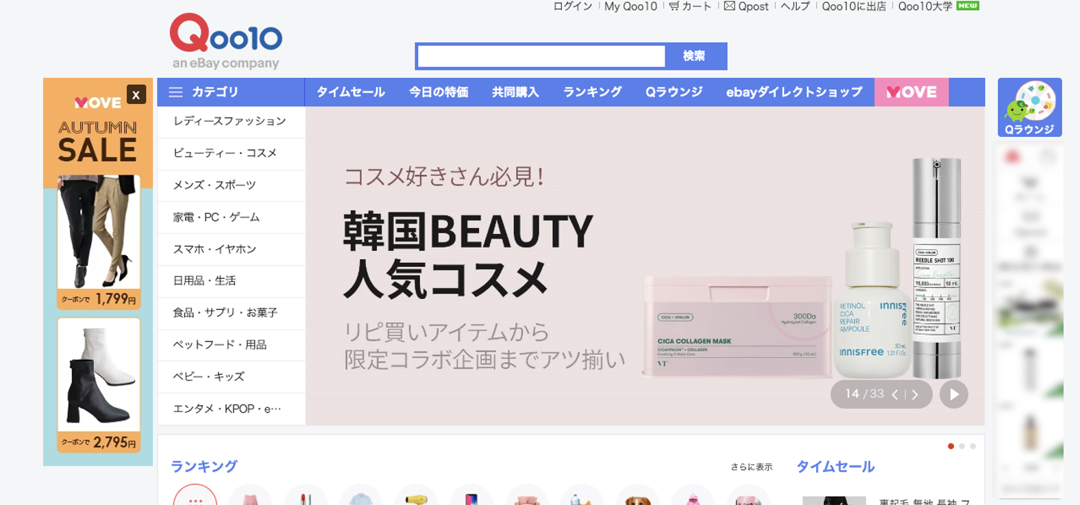This screenshot has height=505, width=1080.
Task: Open 家電・PC・ゲーム category
Action: tap(232, 218)
